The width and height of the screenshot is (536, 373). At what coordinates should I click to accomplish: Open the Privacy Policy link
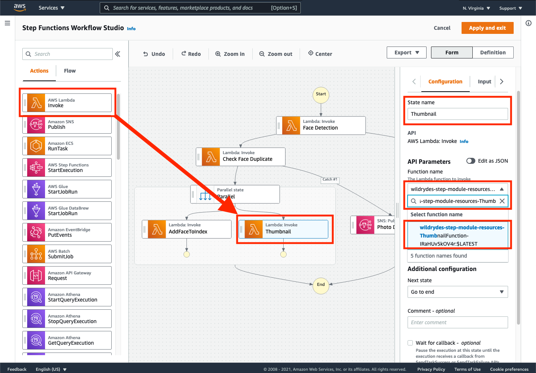[x=431, y=369]
